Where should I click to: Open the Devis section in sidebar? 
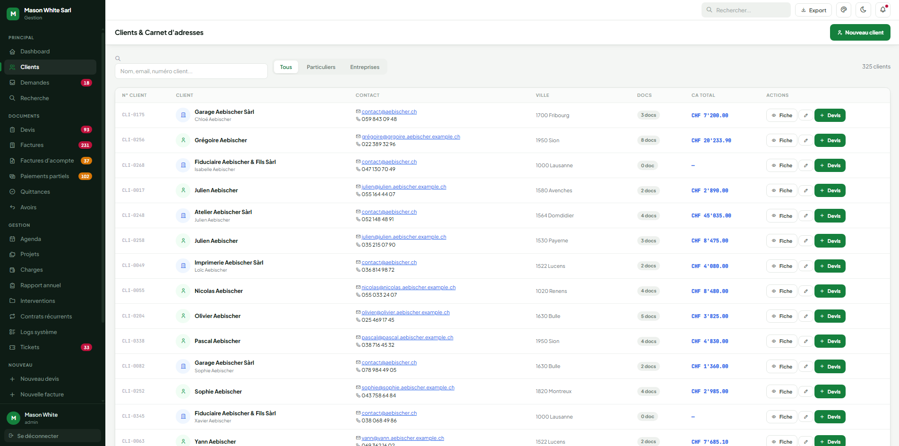(x=51, y=130)
